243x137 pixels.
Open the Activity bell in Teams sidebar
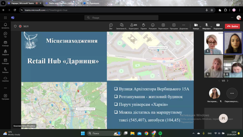[5, 26]
